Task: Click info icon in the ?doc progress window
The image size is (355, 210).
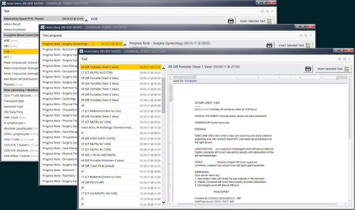Action: [306, 35]
